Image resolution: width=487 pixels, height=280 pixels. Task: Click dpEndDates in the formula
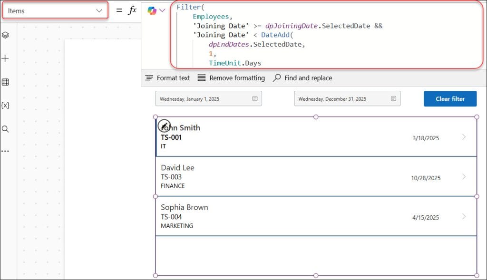pyautogui.click(x=229, y=44)
